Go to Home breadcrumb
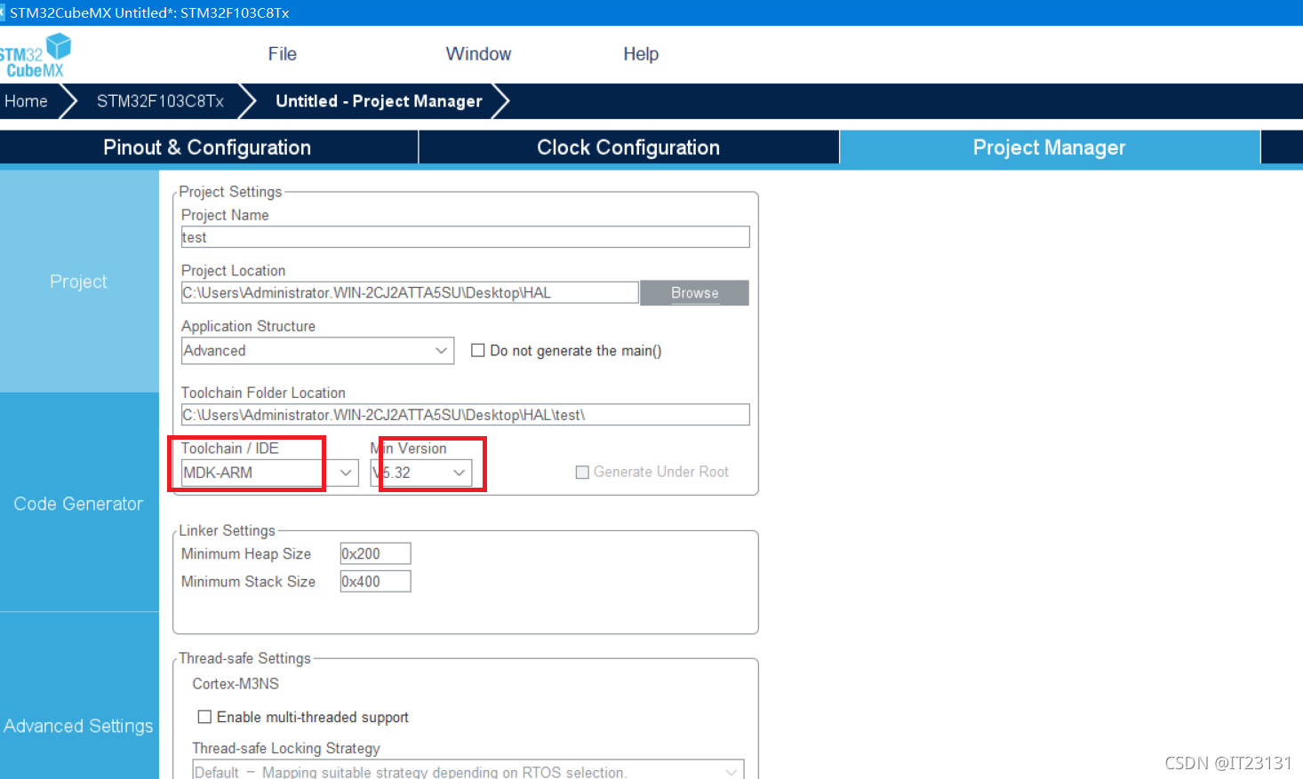This screenshot has height=779, width=1303. tap(27, 101)
